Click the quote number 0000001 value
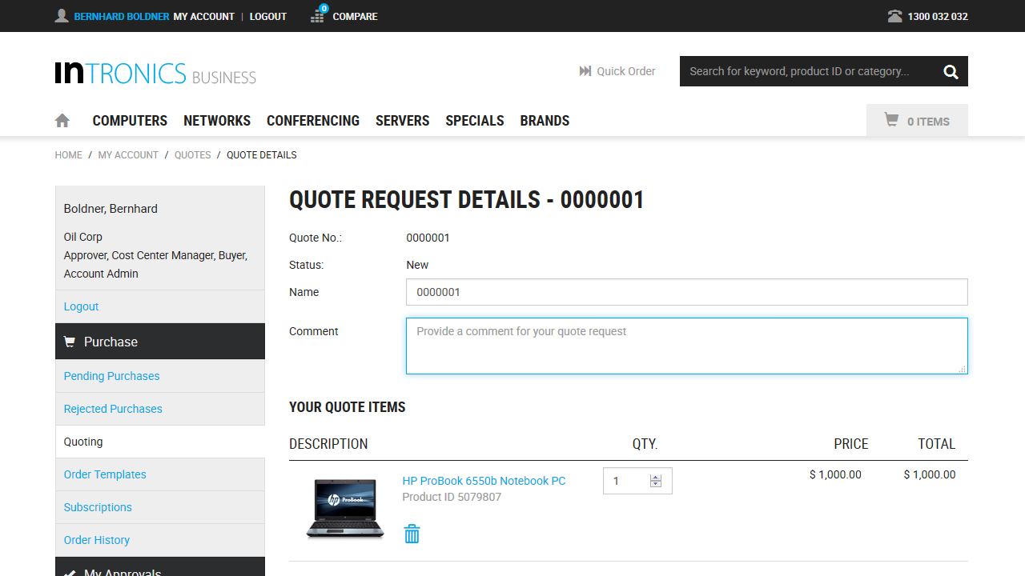1025x576 pixels. [428, 238]
